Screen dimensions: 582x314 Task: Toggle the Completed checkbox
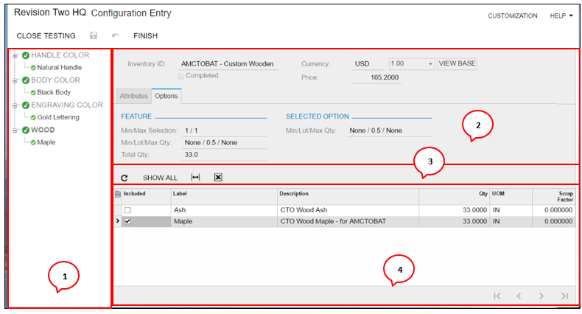click(x=181, y=76)
